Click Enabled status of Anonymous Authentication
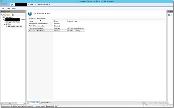The height and width of the screenshot is (108, 174). (57, 23)
